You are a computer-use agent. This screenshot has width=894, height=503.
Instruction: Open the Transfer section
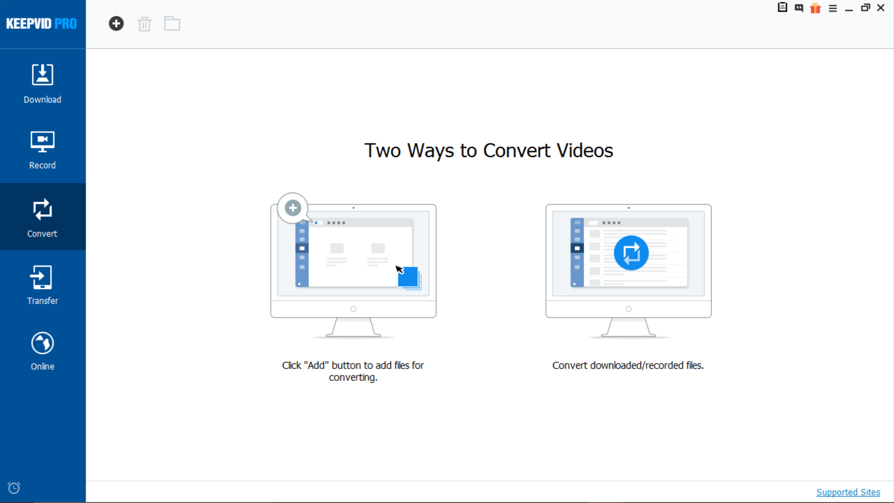(x=42, y=285)
